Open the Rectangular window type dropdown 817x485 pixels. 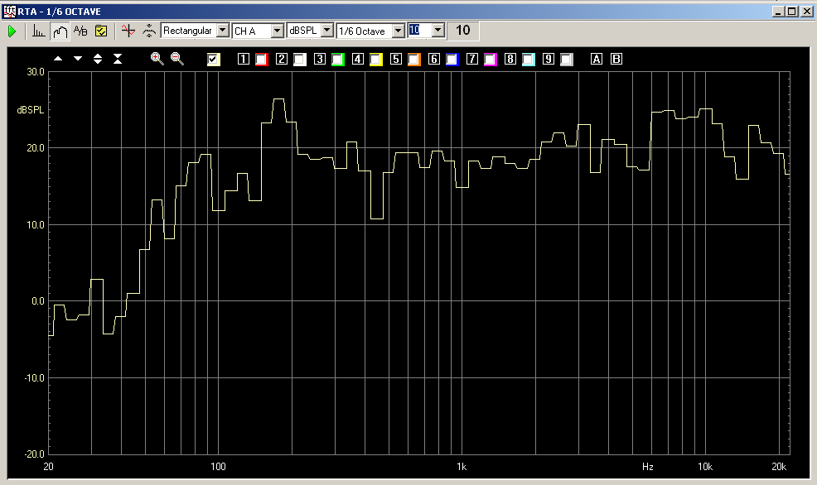click(x=222, y=31)
